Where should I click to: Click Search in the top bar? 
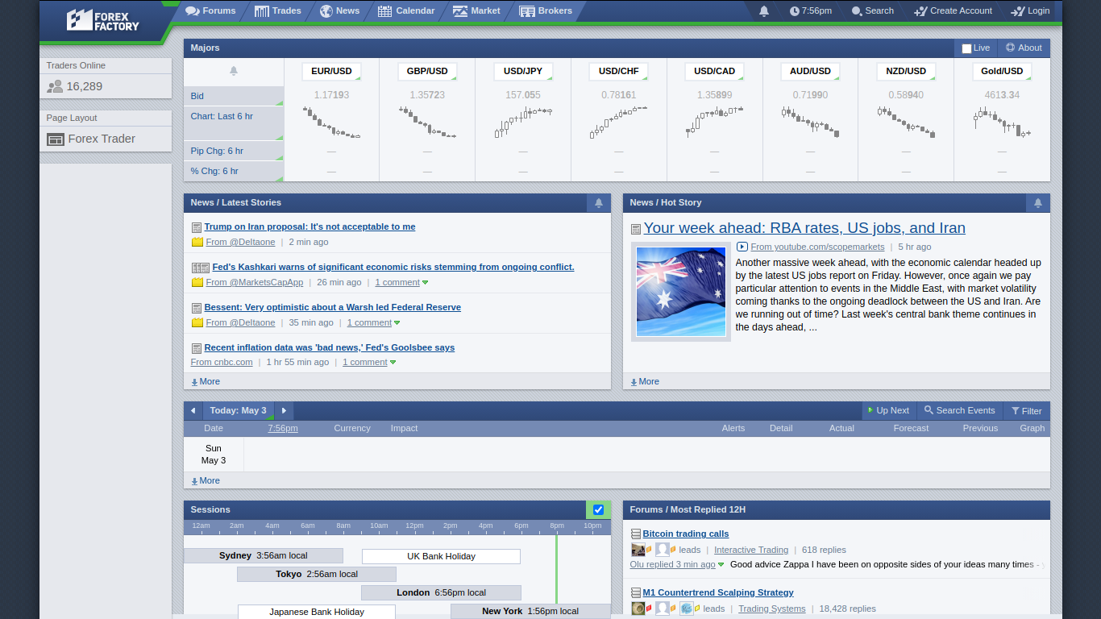[873, 11]
